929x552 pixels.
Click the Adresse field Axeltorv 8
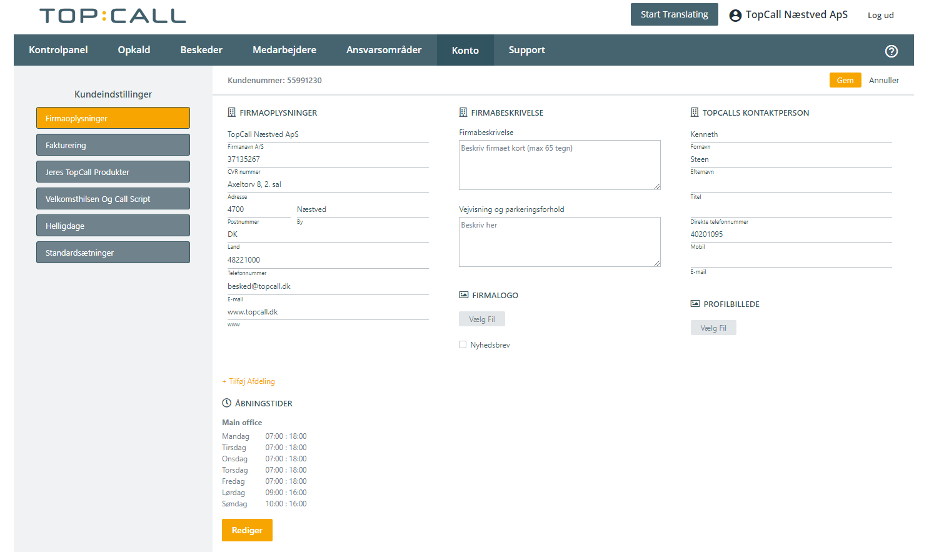tap(328, 184)
